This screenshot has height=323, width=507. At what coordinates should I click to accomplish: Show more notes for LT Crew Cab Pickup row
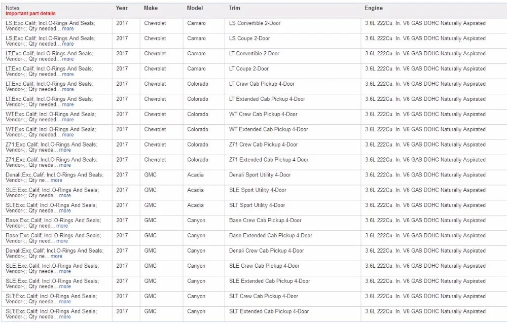point(68,90)
